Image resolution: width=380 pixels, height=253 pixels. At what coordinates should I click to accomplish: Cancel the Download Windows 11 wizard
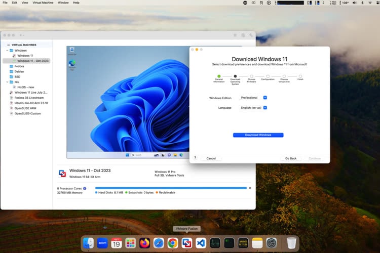click(x=211, y=158)
